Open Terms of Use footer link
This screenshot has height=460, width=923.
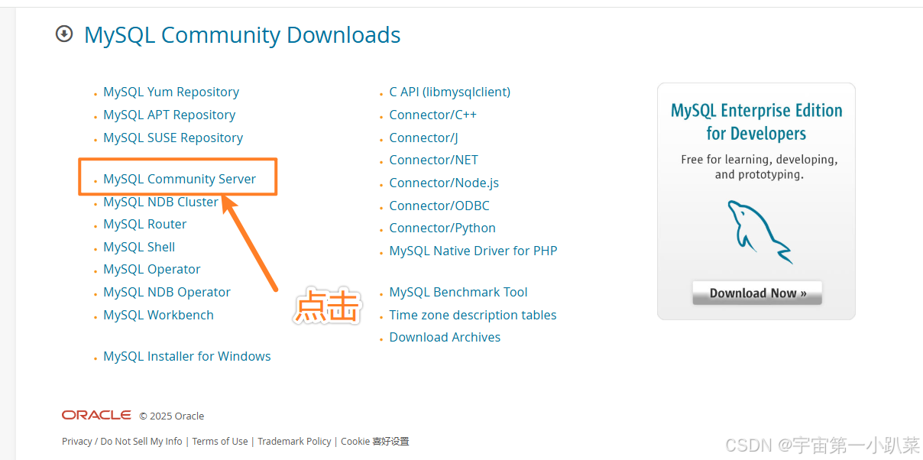[220, 441]
